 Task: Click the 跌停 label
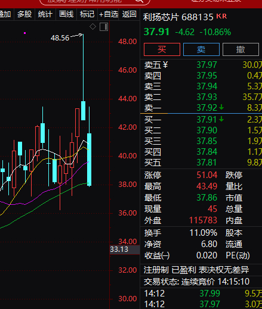click(x=234, y=175)
